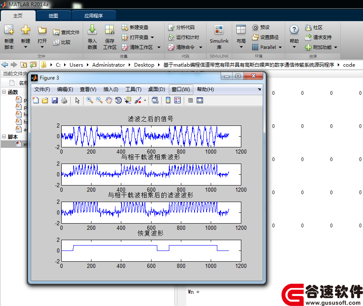Switch to the Apps (应用程序) tab
363x306 pixels.
[x=93, y=16]
